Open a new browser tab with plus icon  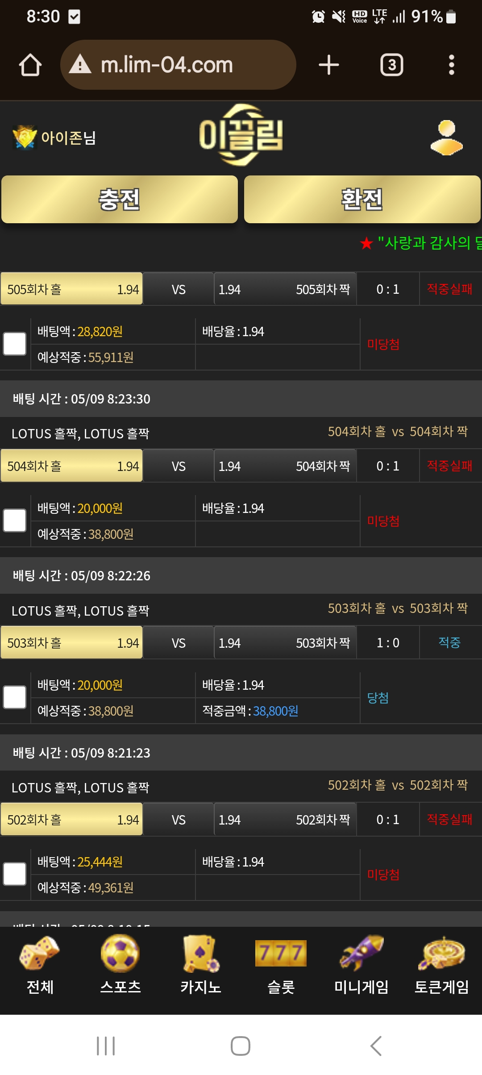pyautogui.click(x=329, y=65)
